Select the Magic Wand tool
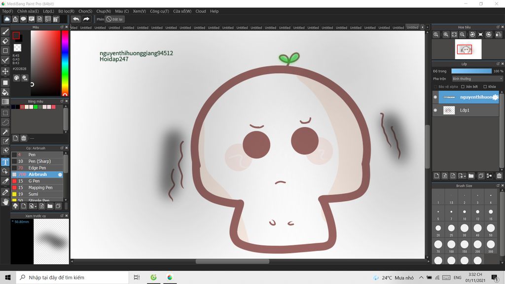This screenshot has width=505, height=284. (5, 132)
